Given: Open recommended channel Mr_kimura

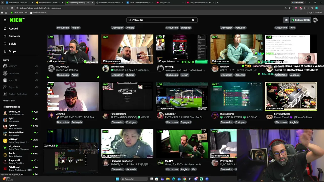Looking at the screenshot, I should point(20,148).
